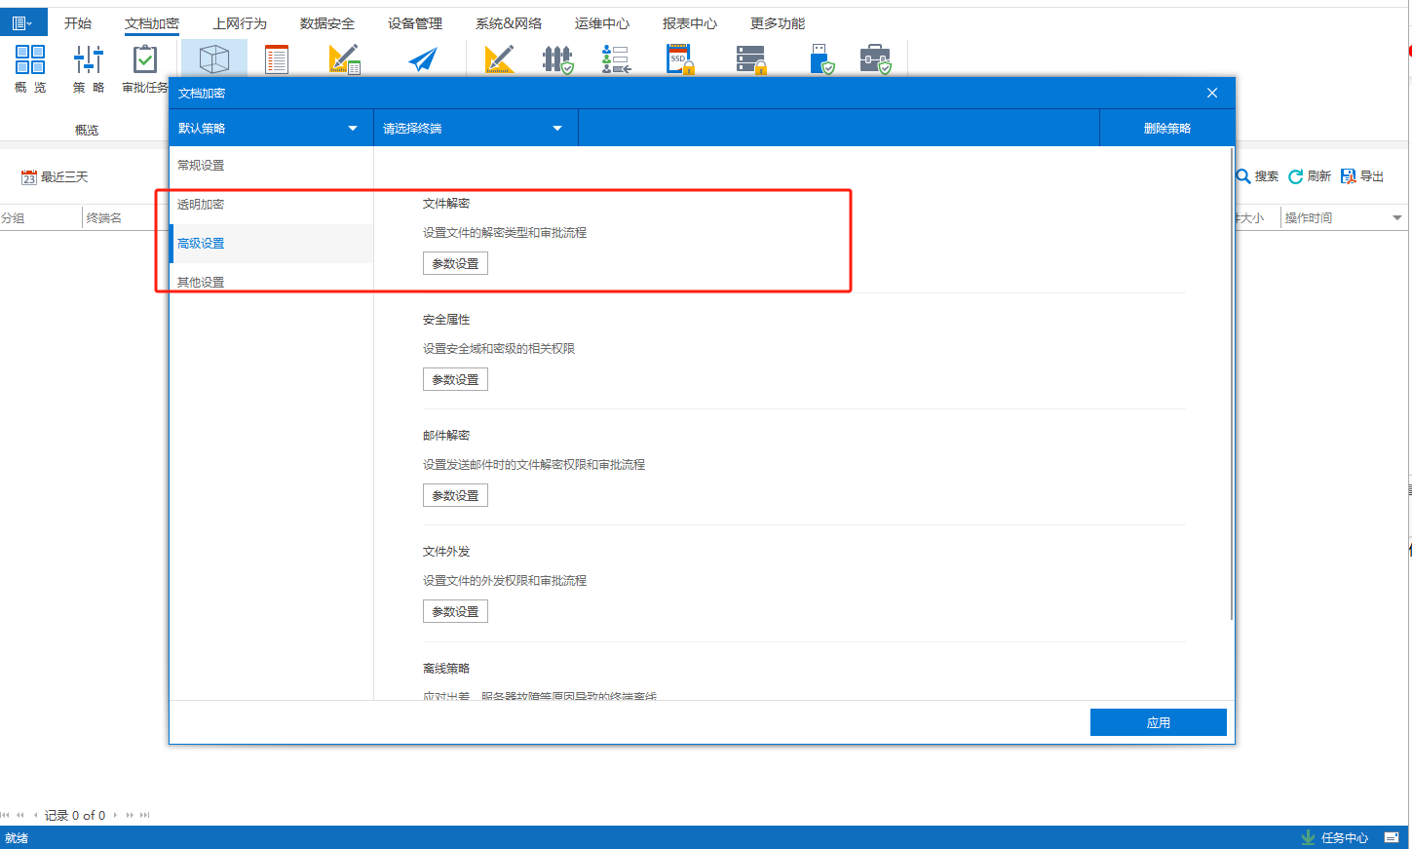This screenshot has height=849, width=1412.
Task: Click the SSD lock icon in ribbon
Action: click(680, 60)
